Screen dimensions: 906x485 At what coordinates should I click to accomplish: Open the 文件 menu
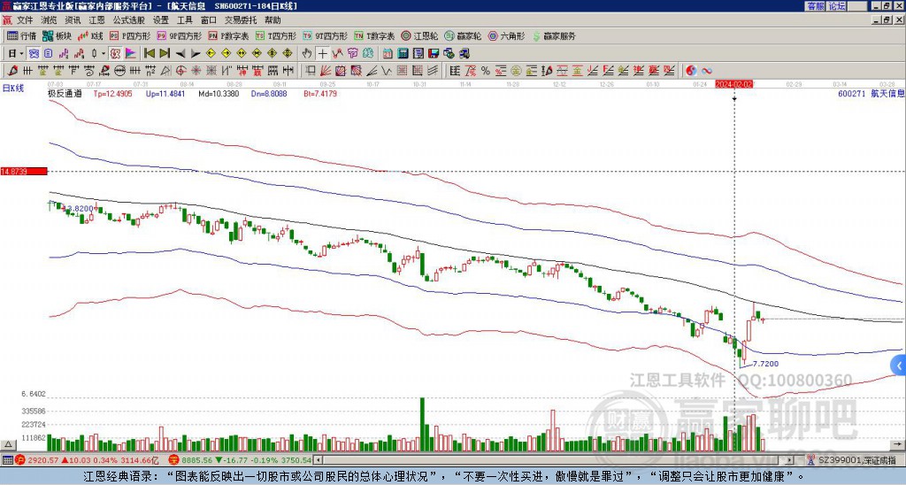pos(25,20)
